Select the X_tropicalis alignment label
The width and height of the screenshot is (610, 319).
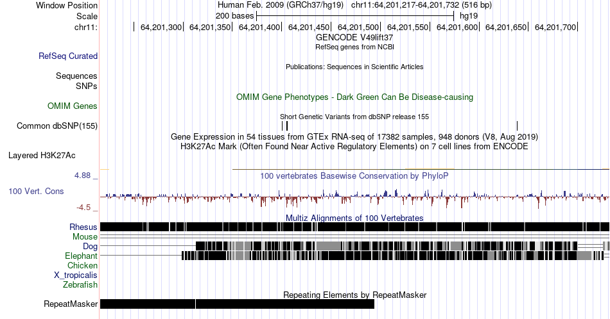76,275
